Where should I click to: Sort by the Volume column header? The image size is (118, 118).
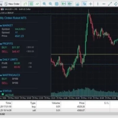(x=56, y=103)
